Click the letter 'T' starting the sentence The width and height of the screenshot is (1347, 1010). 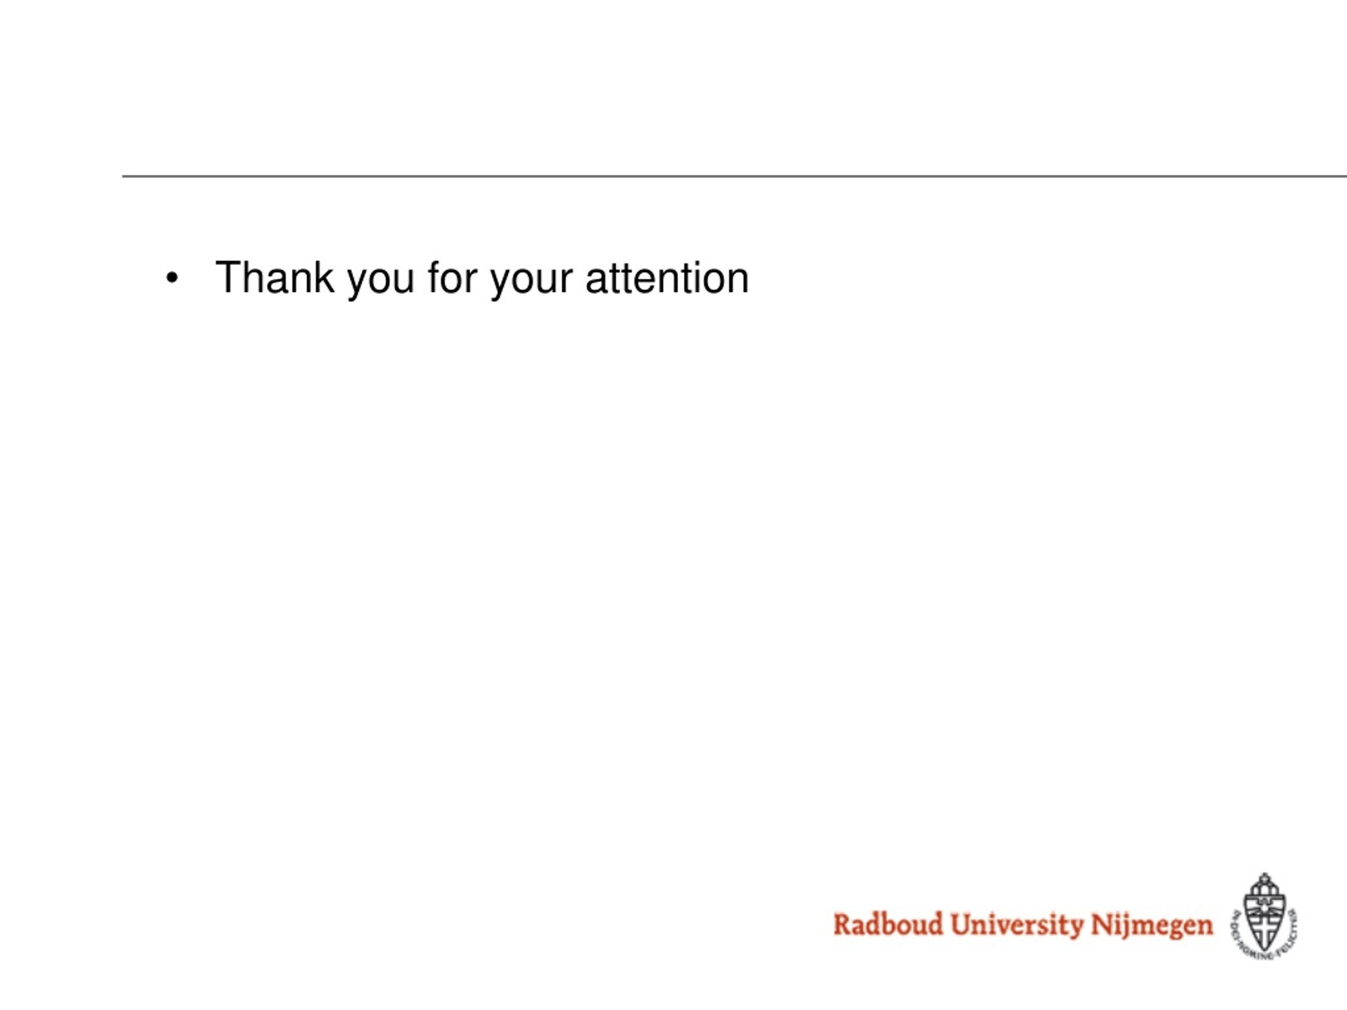(x=228, y=278)
